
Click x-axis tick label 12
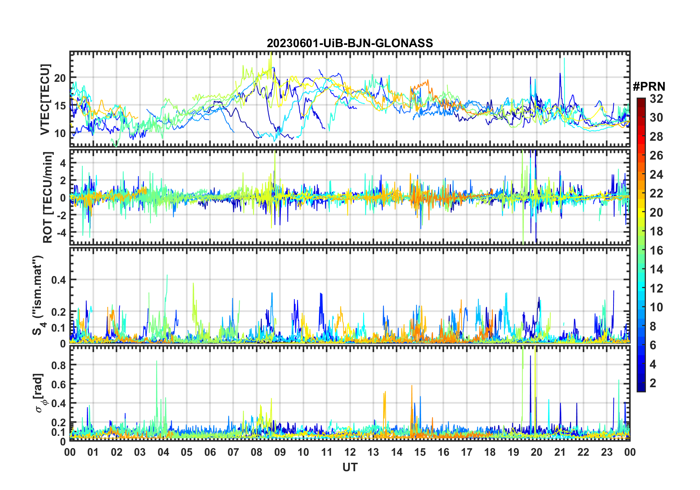pyautogui.click(x=350, y=452)
